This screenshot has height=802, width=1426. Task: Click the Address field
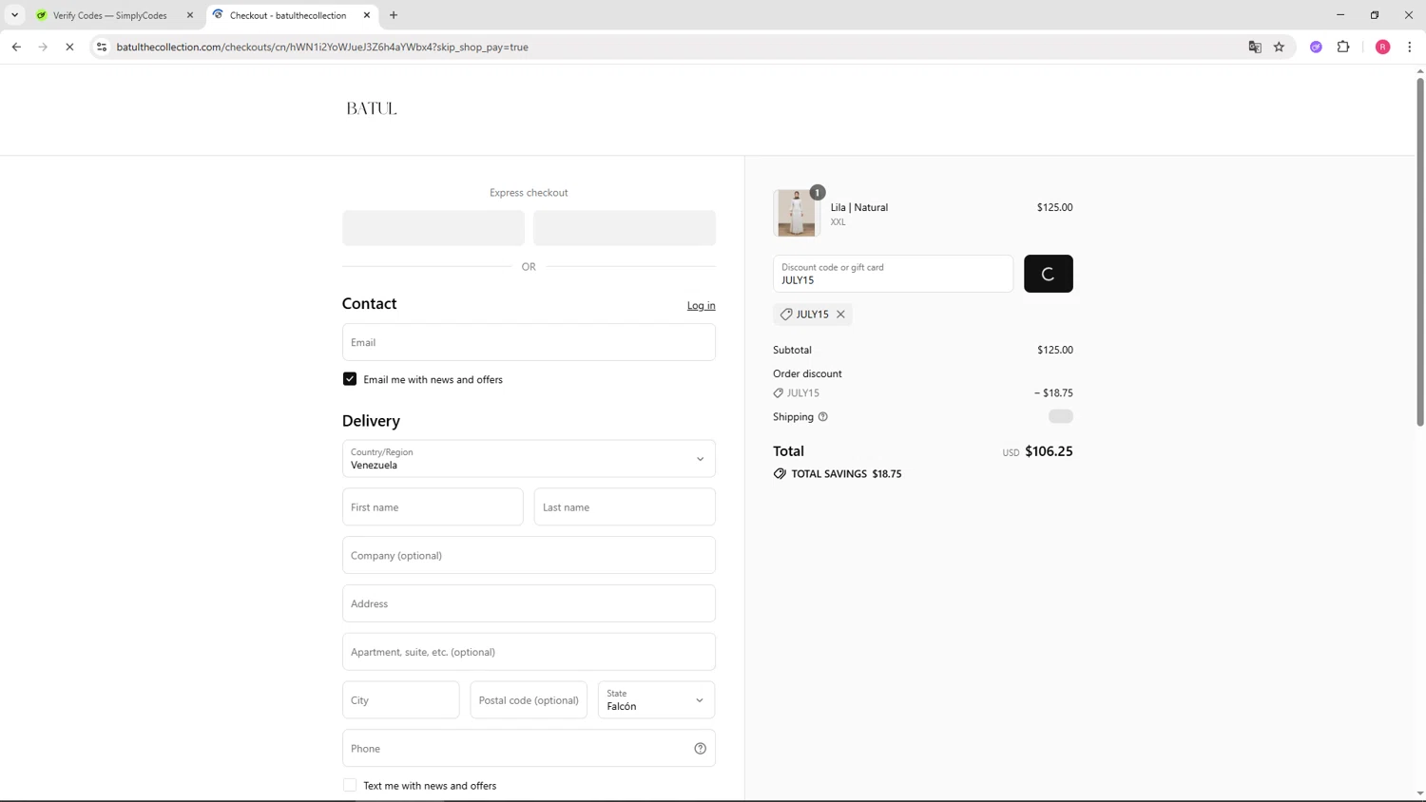529,603
